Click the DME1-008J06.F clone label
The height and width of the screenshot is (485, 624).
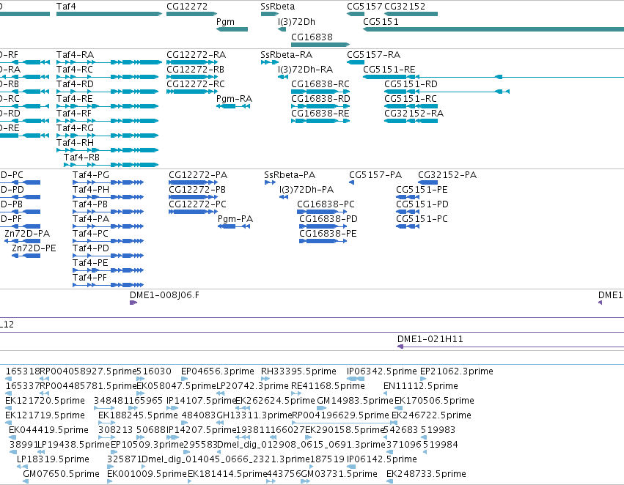coord(165,295)
